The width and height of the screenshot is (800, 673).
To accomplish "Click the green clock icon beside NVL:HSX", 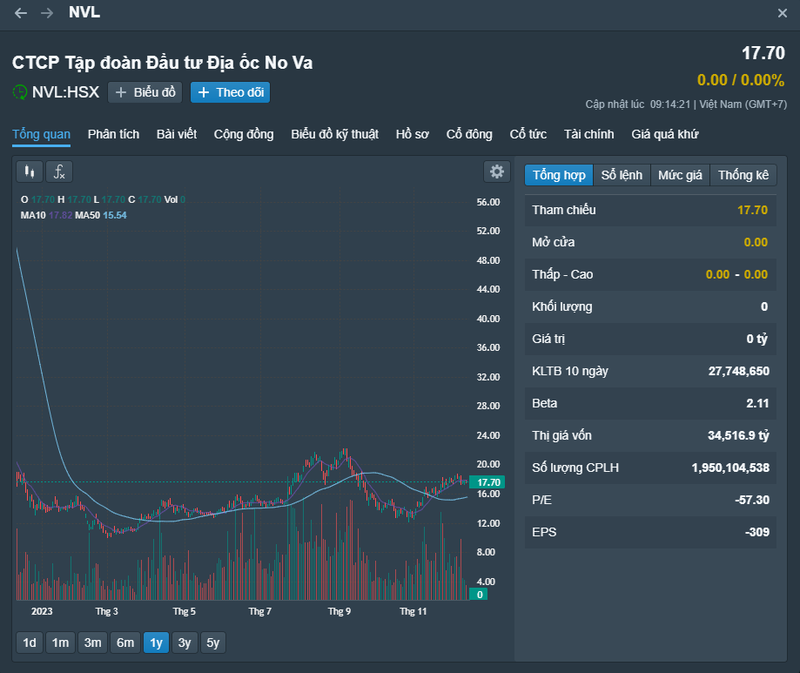I will click(20, 92).
